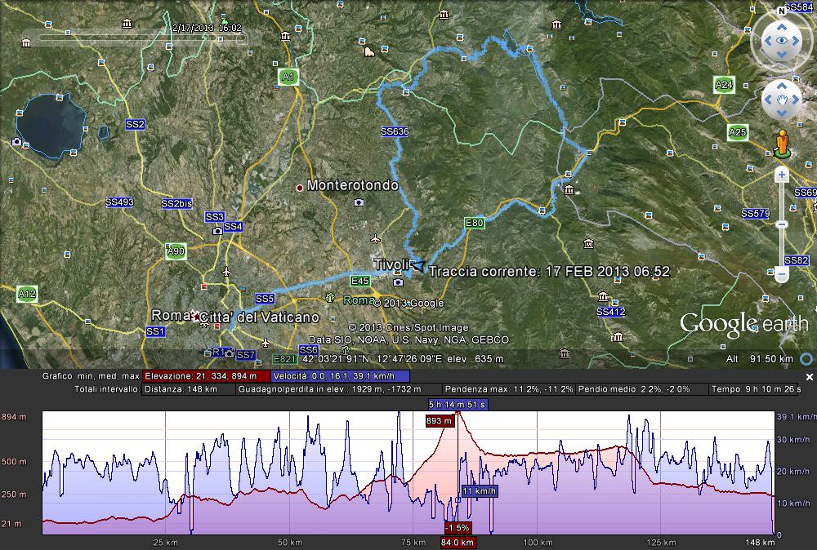Click the A12 motorway shield
The width and height of the screenshot is (817, 550).
pyautogui.click(x=27, y=294)
